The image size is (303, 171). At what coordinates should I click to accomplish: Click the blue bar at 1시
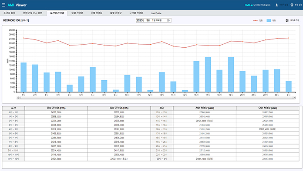(24, 77)
